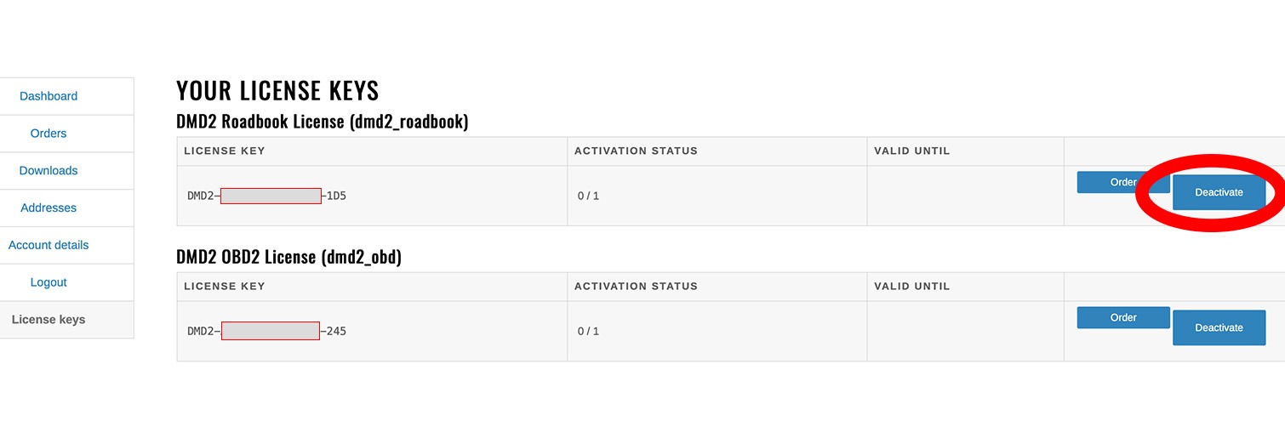Deactivate the DMD2 OBD2 license
The height and width of the screenshot is (427, 1285).
click(1219, 327)
